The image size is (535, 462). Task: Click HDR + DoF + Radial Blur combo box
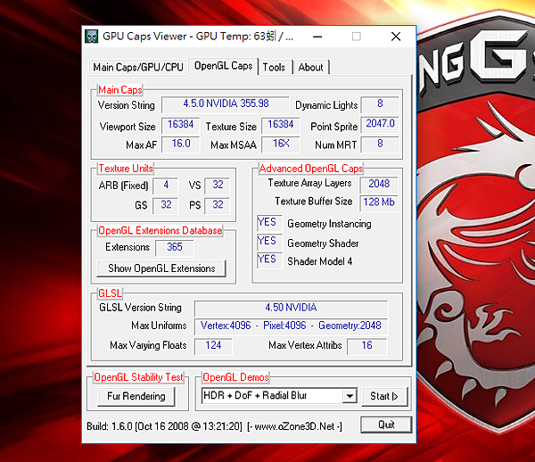coord(279,396)
